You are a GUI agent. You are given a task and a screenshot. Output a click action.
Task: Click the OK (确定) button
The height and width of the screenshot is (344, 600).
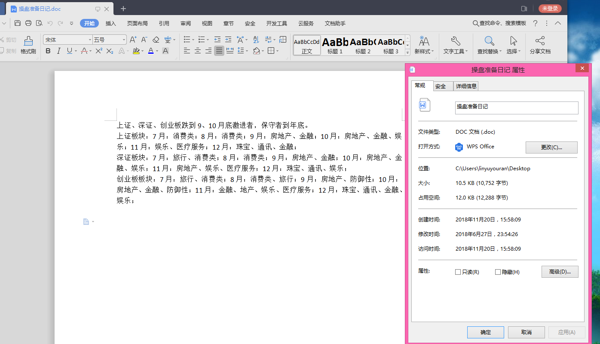tap(486, 332)
